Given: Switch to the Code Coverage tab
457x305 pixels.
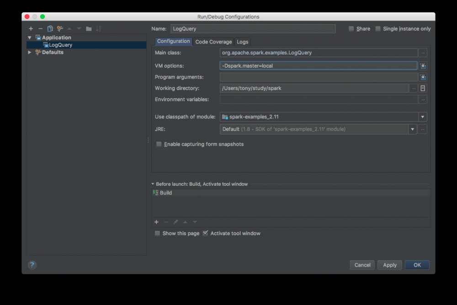Looking at the screenshot, I should pyautogui.click(x=213, y=42).
